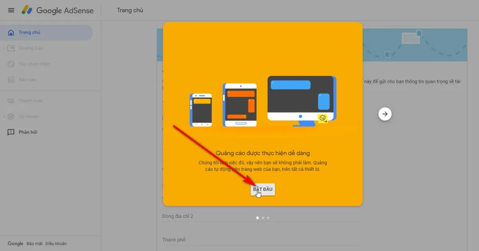Click the Dòng địa chỉ 2 field

click(261, 216)
